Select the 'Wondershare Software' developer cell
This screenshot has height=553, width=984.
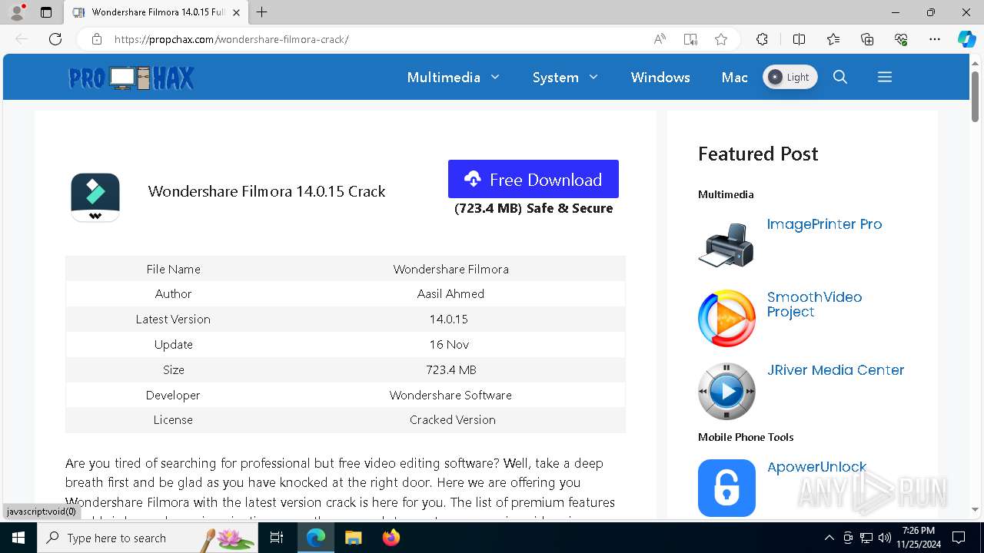[x=450, y=395]
